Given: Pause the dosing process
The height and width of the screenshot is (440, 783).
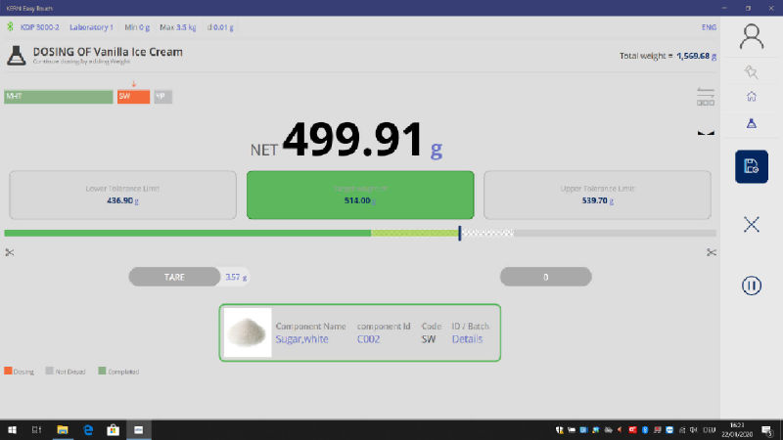Looking at the screenshot, I should click(751, 286).
